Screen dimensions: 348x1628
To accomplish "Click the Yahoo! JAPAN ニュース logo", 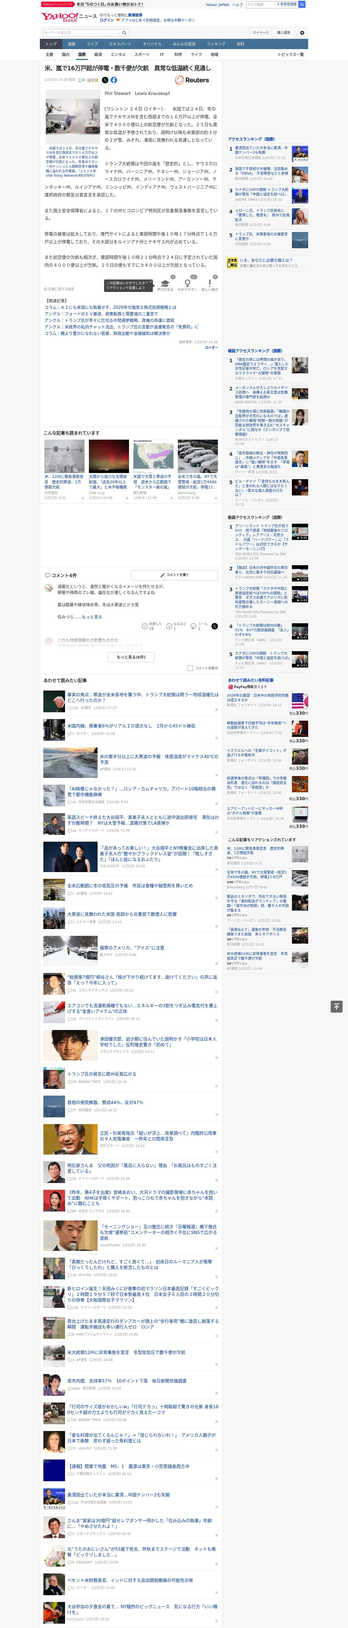I will click(x=69, y=17).
